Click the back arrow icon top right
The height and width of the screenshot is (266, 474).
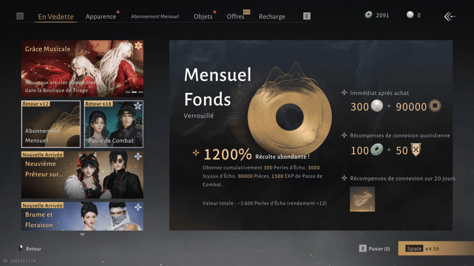(x=450, y=16)
